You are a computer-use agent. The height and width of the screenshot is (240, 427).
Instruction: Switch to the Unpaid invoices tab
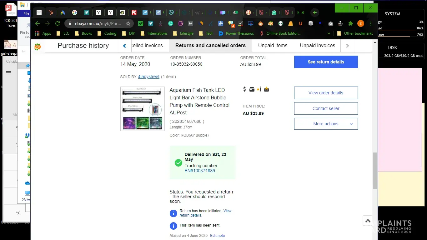[317, 46]
